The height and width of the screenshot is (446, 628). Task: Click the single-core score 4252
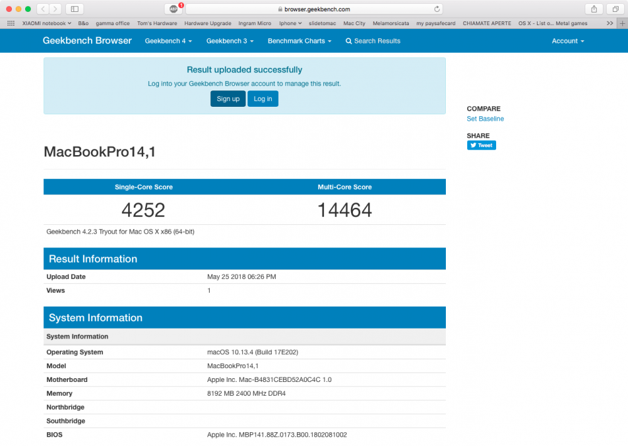[x=143, y=210]
